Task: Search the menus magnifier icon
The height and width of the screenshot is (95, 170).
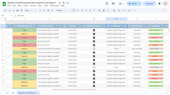Action: click(5, 10)
